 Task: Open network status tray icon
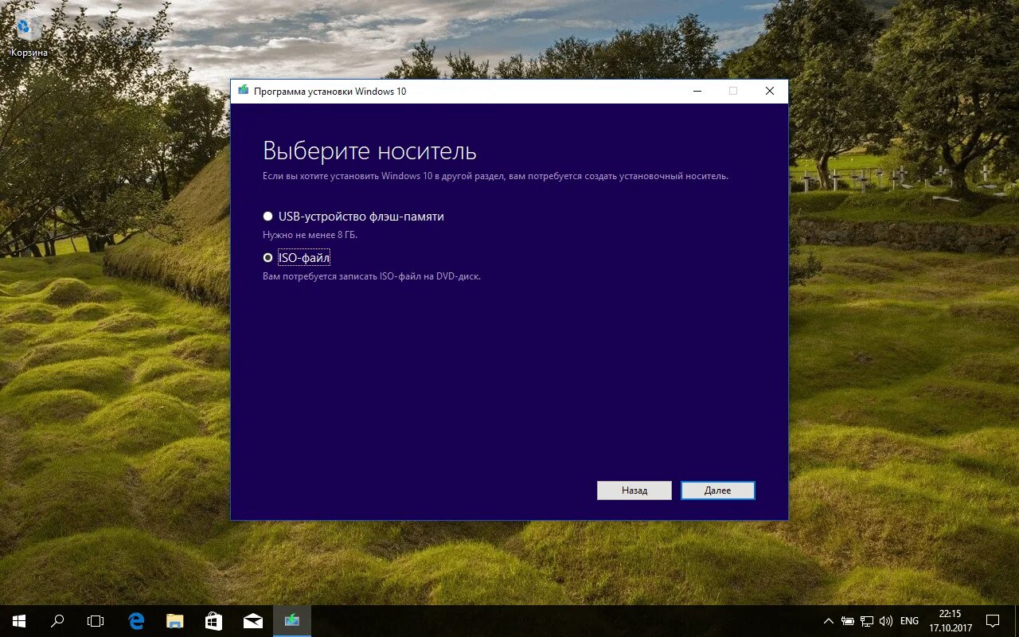[867, 621]
